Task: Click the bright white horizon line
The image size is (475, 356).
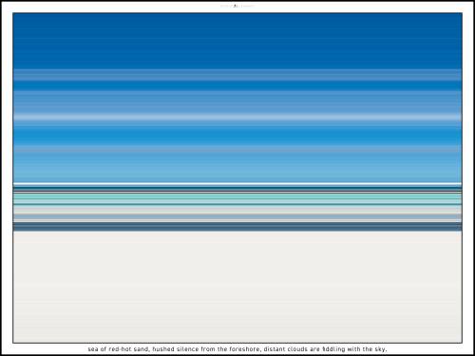Action: coord(237,184)
